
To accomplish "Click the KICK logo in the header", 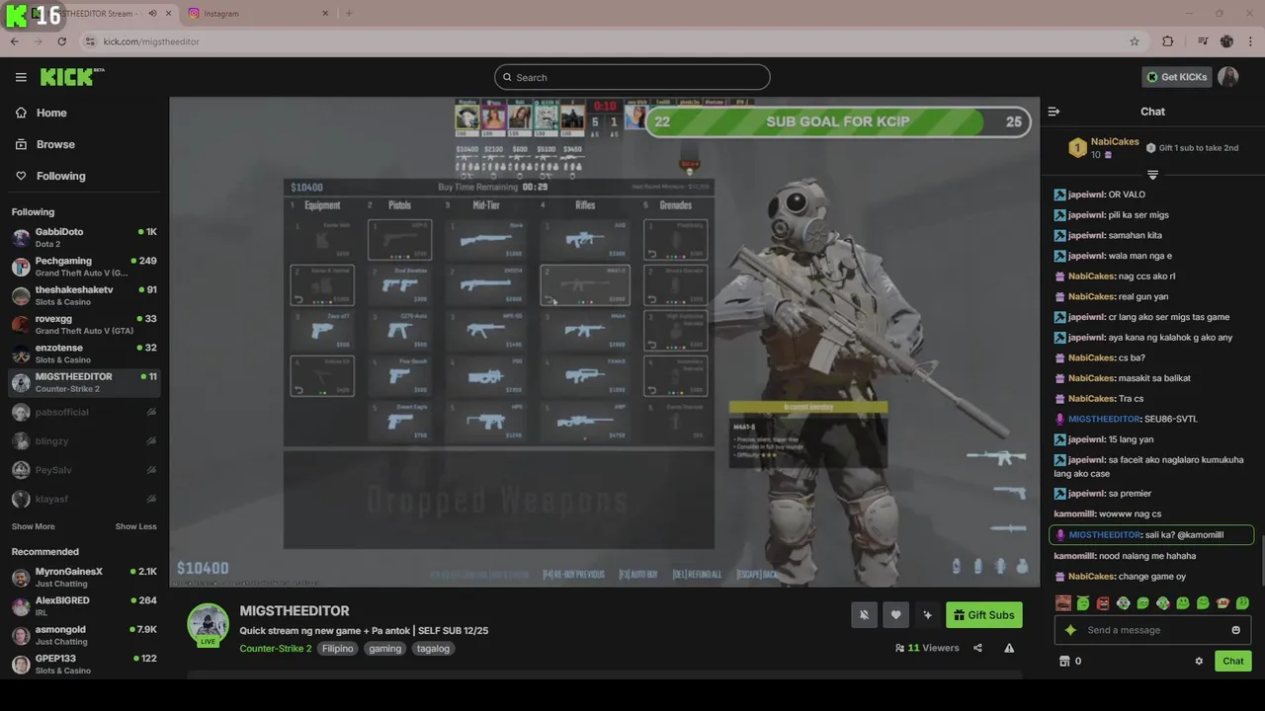I will (72, 77).
